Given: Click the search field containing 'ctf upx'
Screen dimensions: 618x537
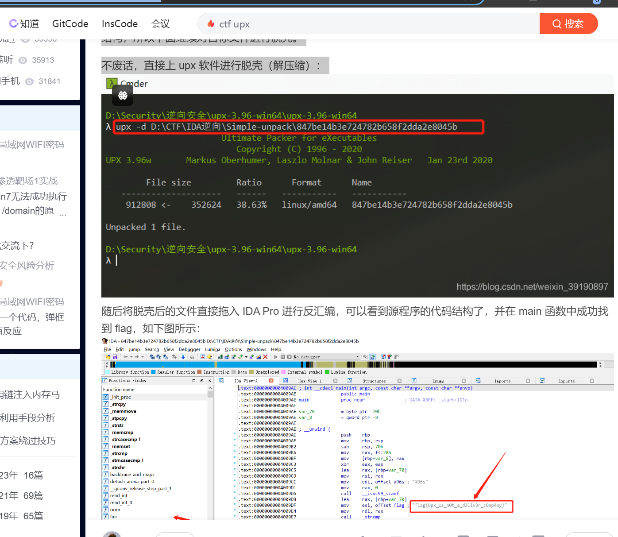Looking at the screenshot, I should pyautogui.click(x=369, y=24).
